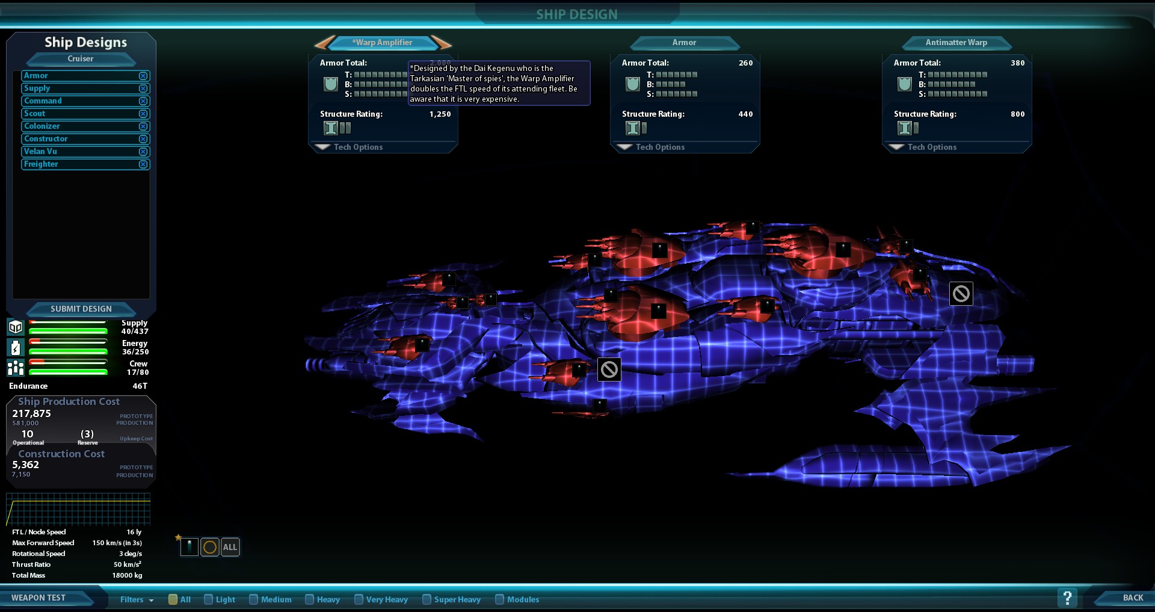
Task: Delete the Armor design with its X icon
Action: (x=143, y=76)
